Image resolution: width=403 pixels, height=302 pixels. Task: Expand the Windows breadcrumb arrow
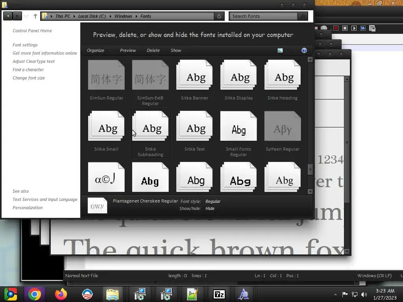pyautogui.click(x=136, y=16)
